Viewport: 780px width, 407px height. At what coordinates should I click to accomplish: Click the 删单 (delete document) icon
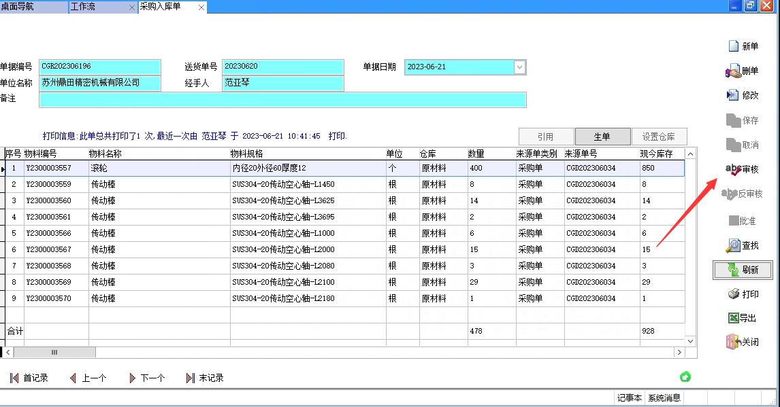[733, 71]
